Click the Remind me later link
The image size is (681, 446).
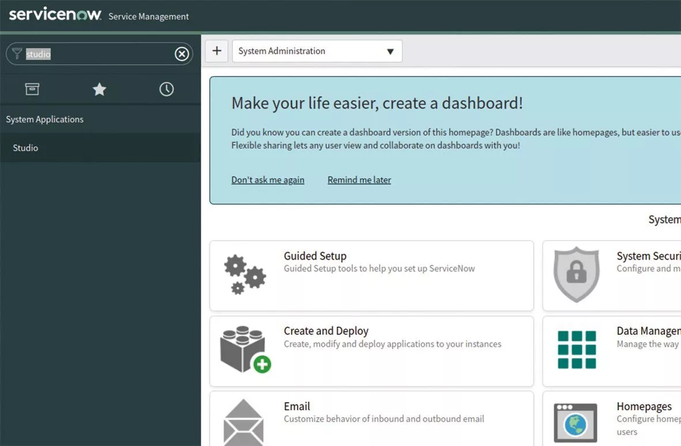click(359, 180)
